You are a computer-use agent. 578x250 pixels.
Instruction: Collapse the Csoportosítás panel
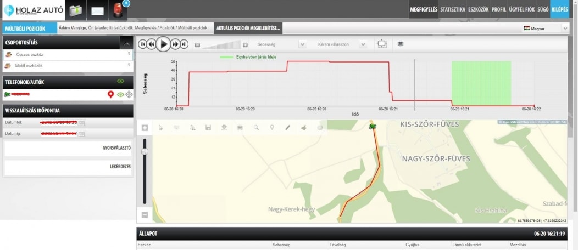point(126,42)
